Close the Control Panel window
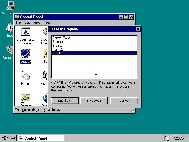189x142 pixels. tap(131, 17)
